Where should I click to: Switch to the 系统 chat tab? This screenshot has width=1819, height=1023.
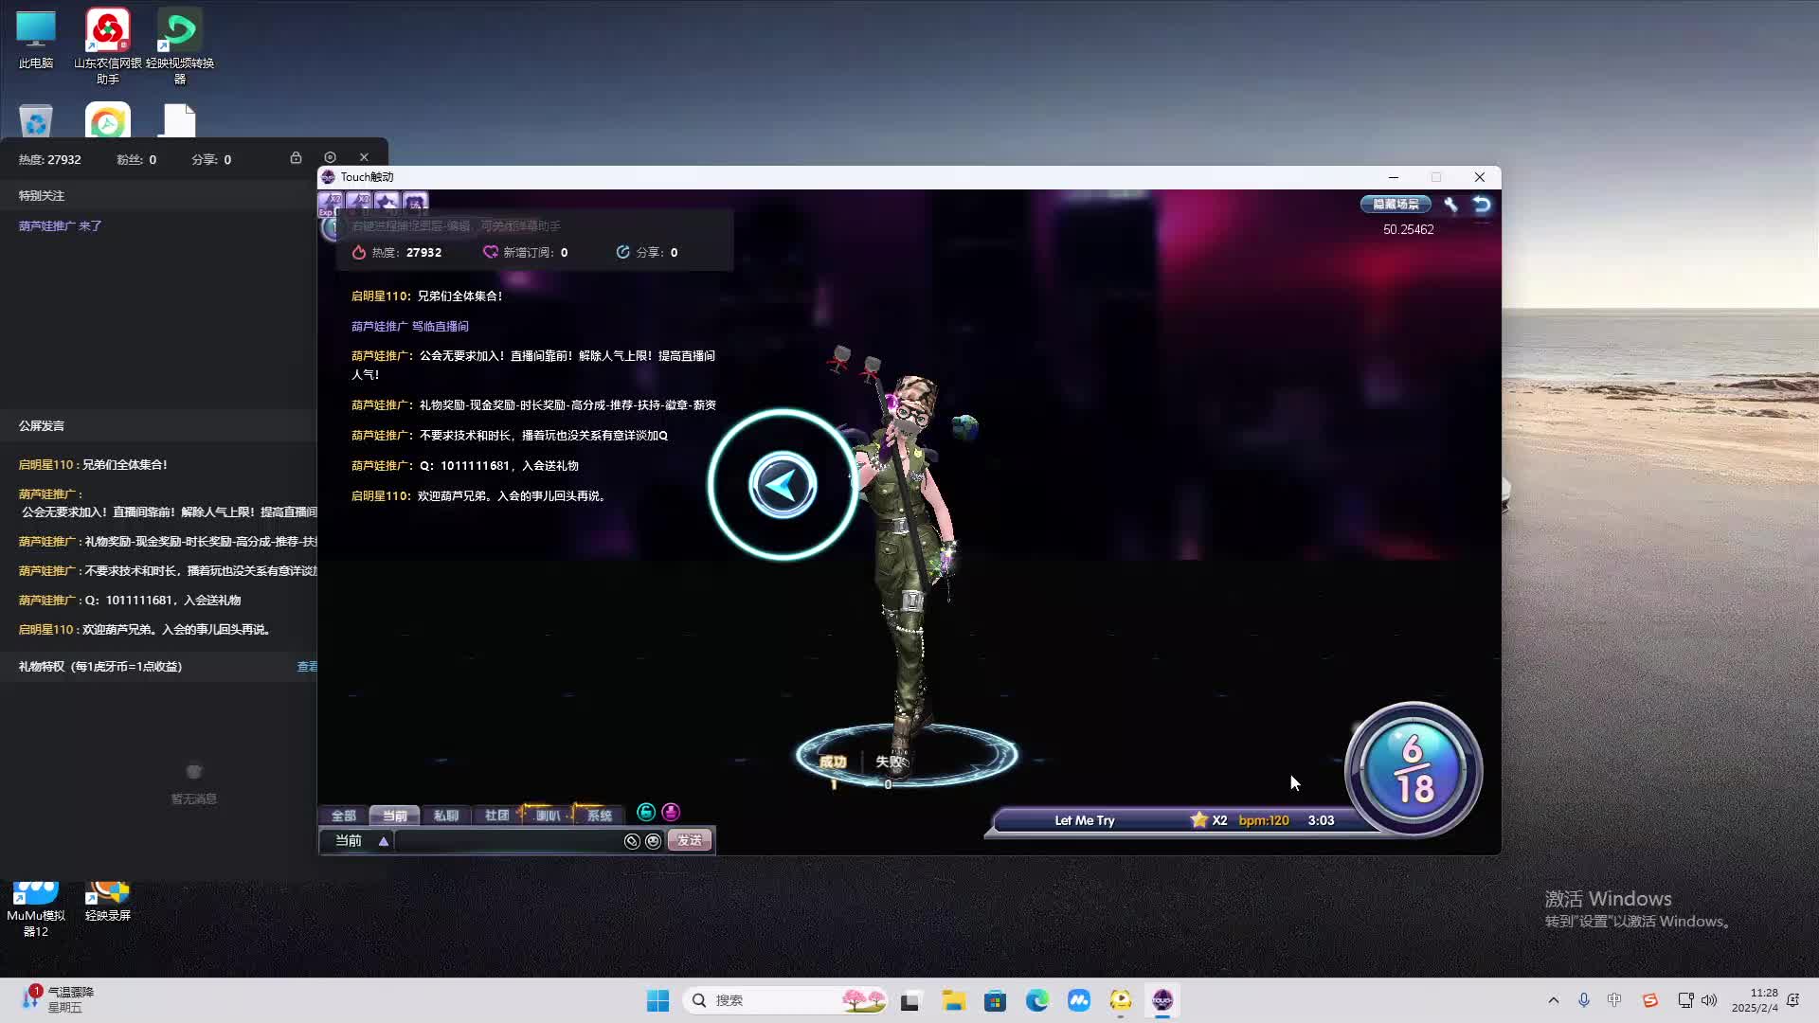(x=598, y=815)
